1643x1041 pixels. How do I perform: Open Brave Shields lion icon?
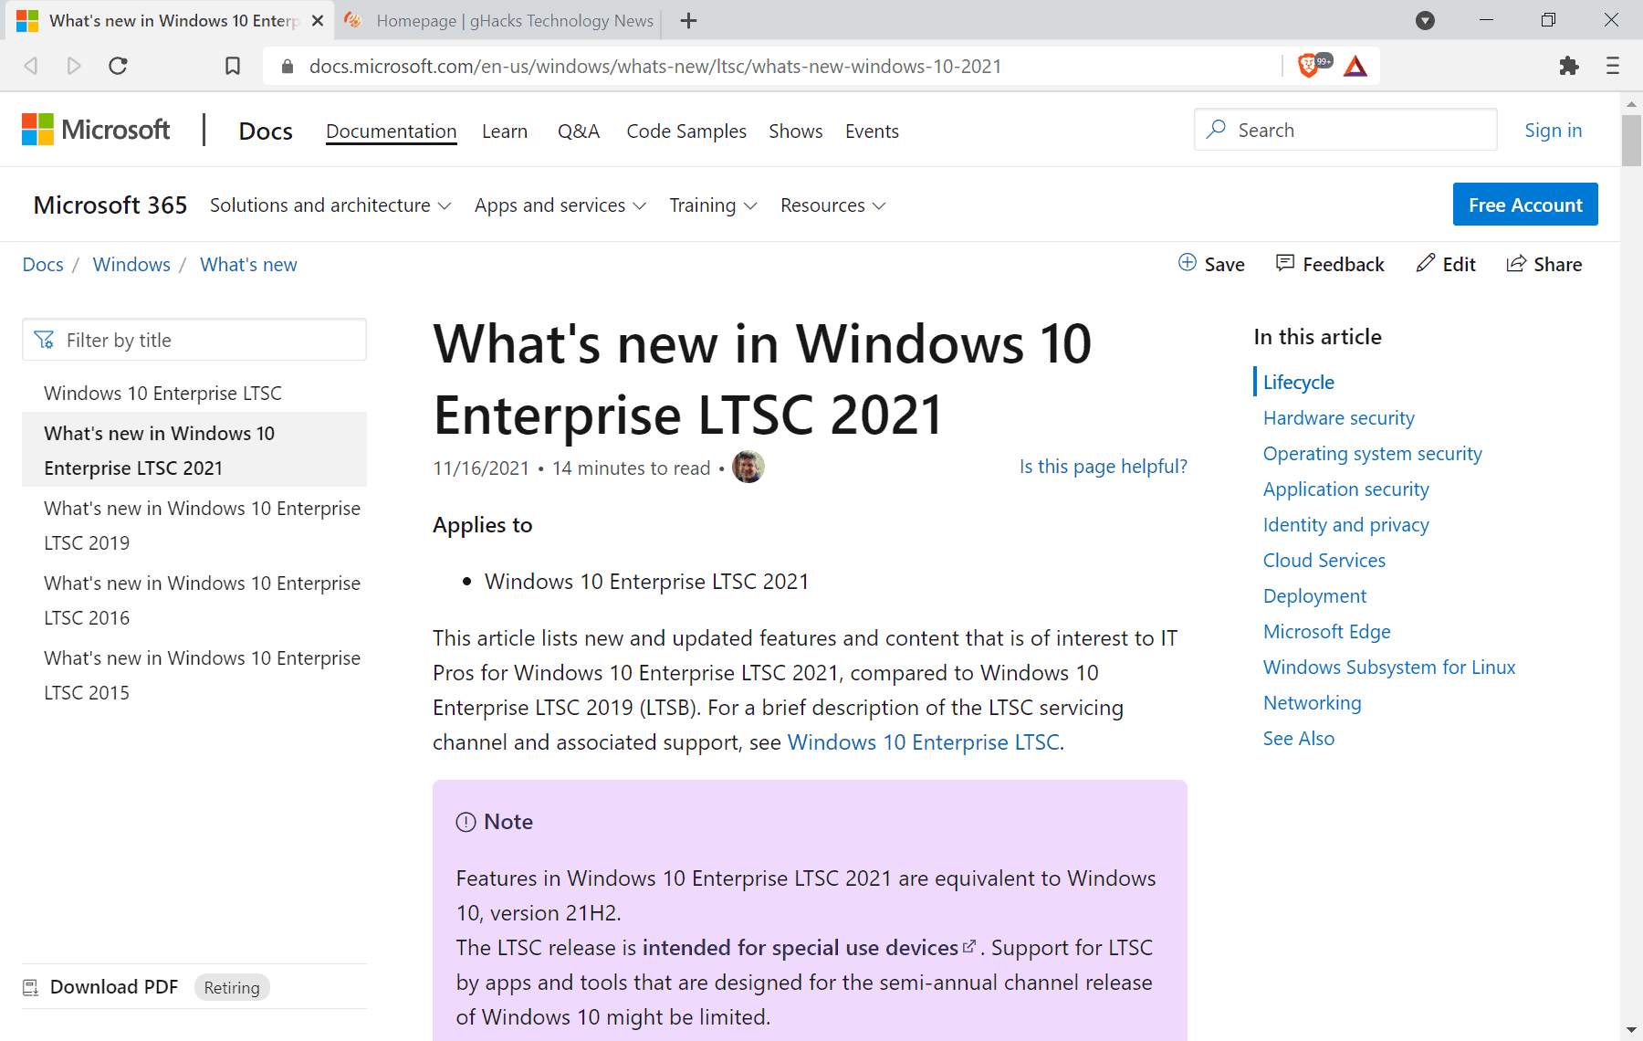pos(1309,66)
